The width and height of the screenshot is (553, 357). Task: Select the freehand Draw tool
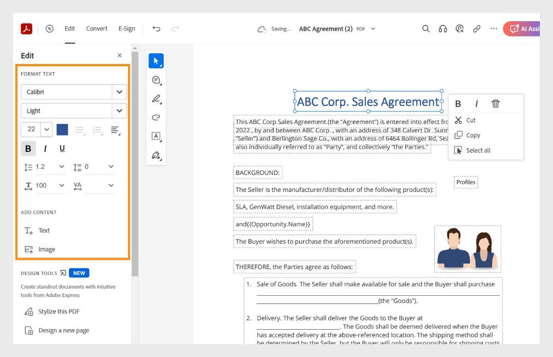click(x=156, y=118)
